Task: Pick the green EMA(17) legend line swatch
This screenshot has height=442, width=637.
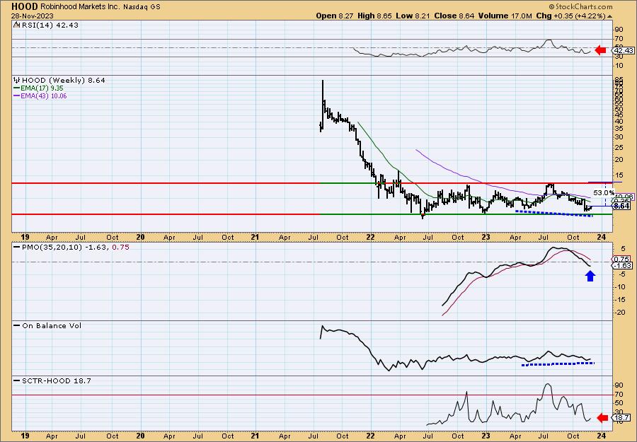Action: click(x=17, y=88)
